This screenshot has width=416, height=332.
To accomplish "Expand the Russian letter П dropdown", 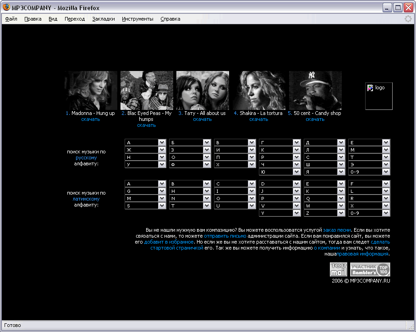I will [235, 157].
